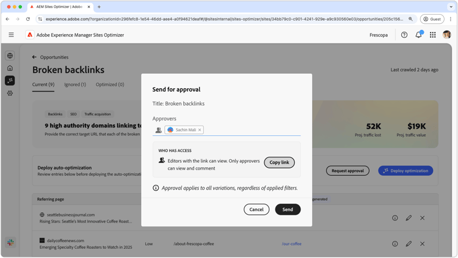Click the Opportunities breadcrumb link

click(54, 57)
